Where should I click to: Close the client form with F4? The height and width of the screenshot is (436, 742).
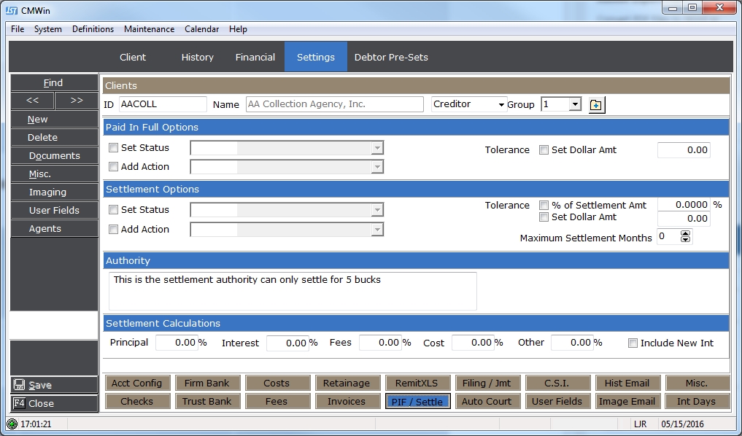[54, 403]
